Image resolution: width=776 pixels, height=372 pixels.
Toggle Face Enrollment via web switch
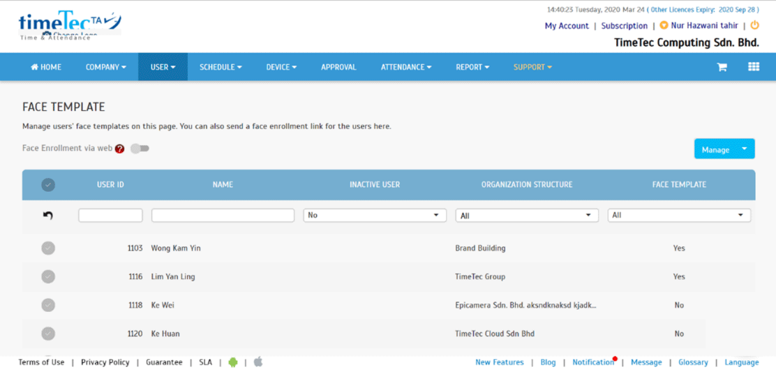click(x=140, y=148)
